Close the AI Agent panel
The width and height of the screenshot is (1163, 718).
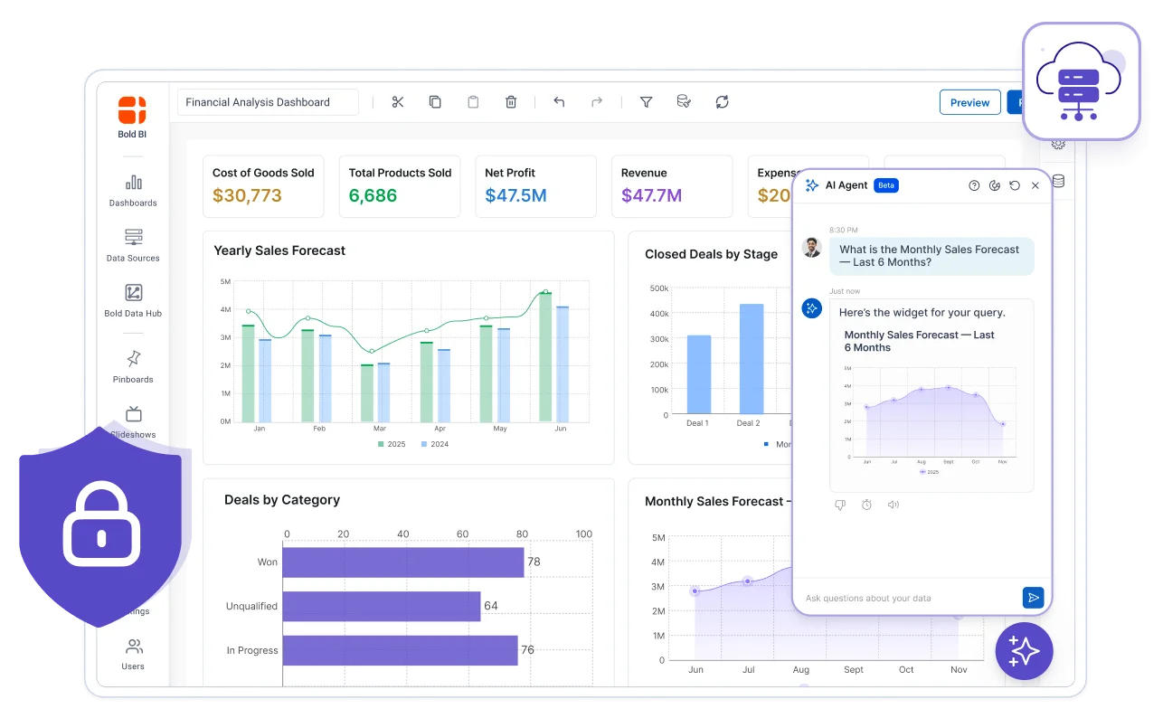pyautogui.click(x=1035, y=185)
